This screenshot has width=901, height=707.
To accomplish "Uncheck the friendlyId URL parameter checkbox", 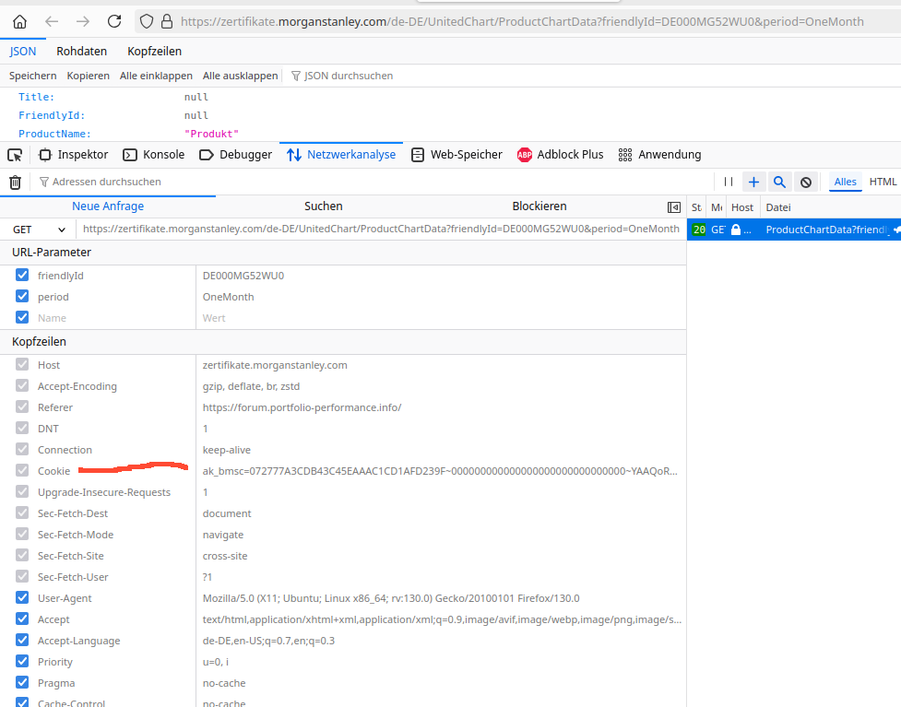I will 22,275.
